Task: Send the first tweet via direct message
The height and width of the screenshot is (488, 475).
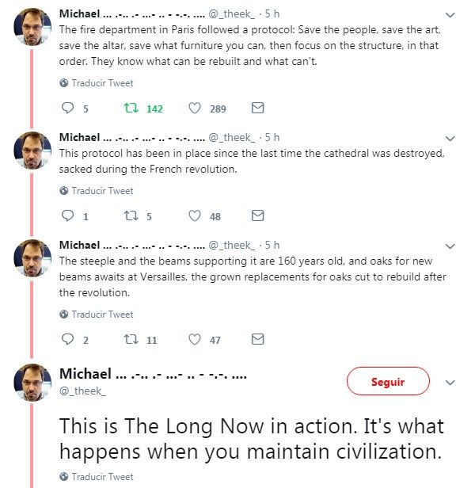Action: (257, 109)
